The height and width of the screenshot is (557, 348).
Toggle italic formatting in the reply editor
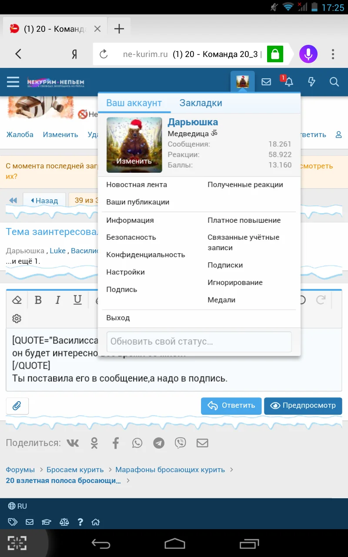tap(58, 300)
